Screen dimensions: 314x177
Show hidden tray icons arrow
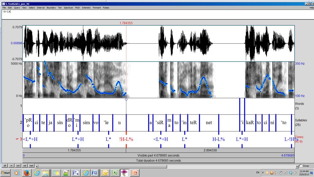pyautogui.click(x=263, y=173)
